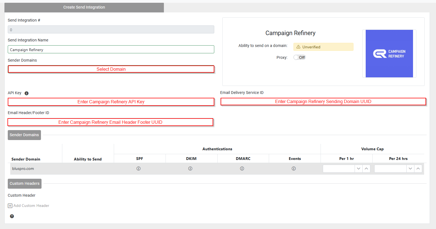This screenshot has height=229, width=436.
Task: Click the Sender Domain column header
Action: click(26, 159)
